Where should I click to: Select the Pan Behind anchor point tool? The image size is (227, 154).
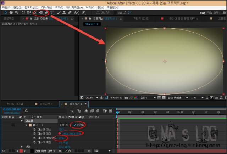point(34,13)
